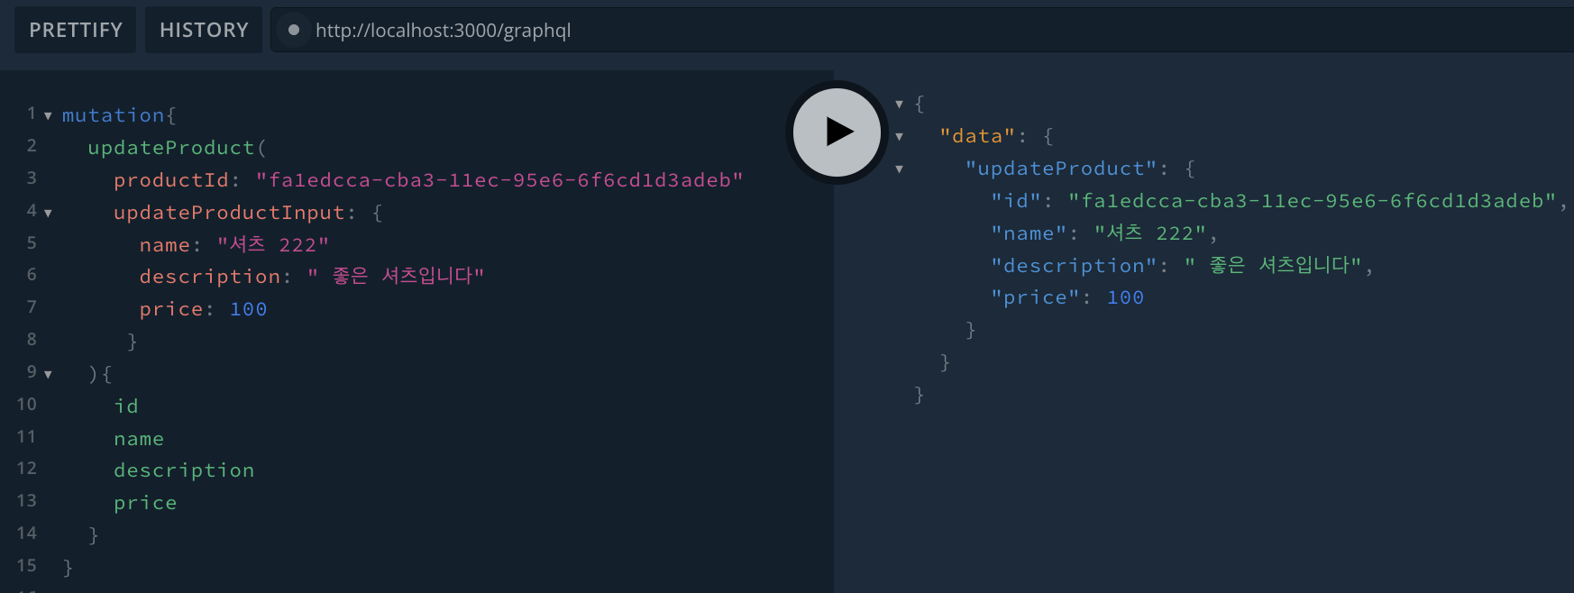Click the price field on line 13
1574x593 pixels.
pos(145,503)
